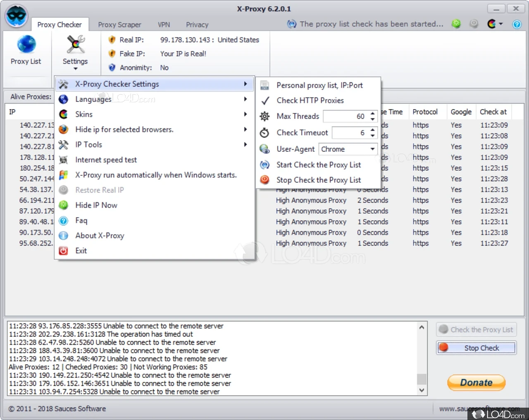Screen dimensions: 529x420
Task: Decrease the Check Timeout value with down arrow
Action: point(373,136)
